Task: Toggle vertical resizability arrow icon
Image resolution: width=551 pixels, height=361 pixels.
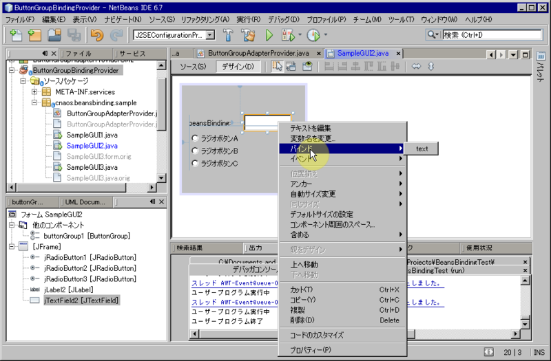Action: [431, 66]
